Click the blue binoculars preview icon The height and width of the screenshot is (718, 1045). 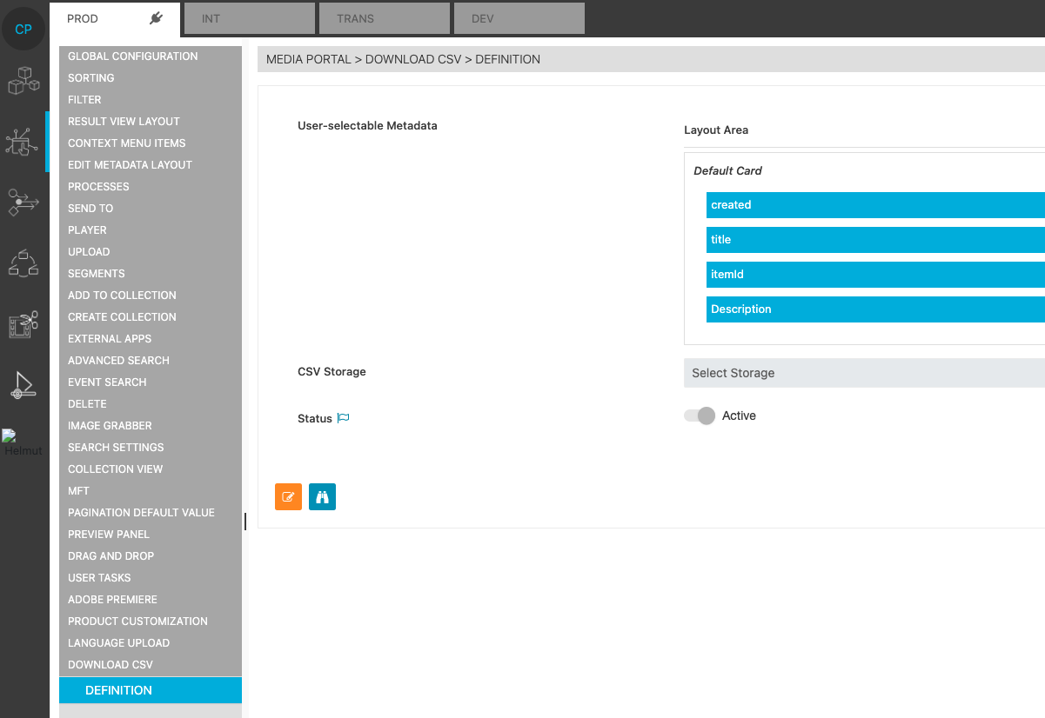322,496
